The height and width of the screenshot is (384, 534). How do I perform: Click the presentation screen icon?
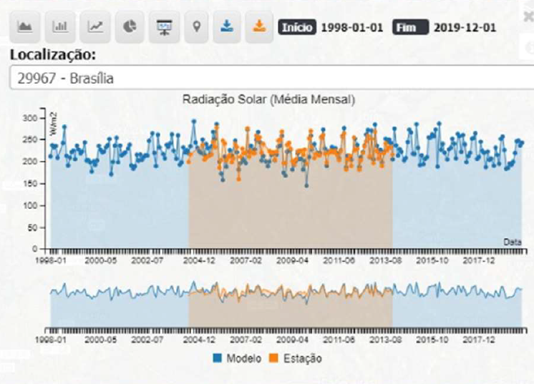pyautogui.click(x=164, y=26)
